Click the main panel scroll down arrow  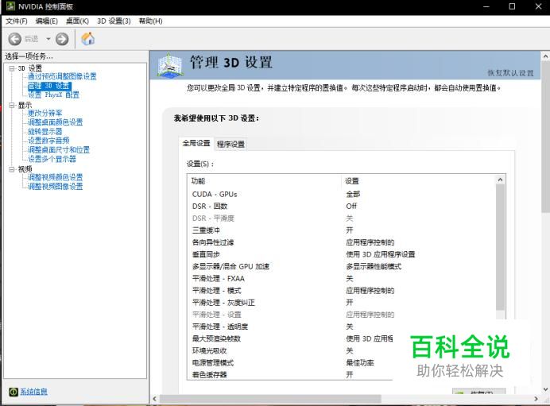pyautogui.click(x=545, y=389)
